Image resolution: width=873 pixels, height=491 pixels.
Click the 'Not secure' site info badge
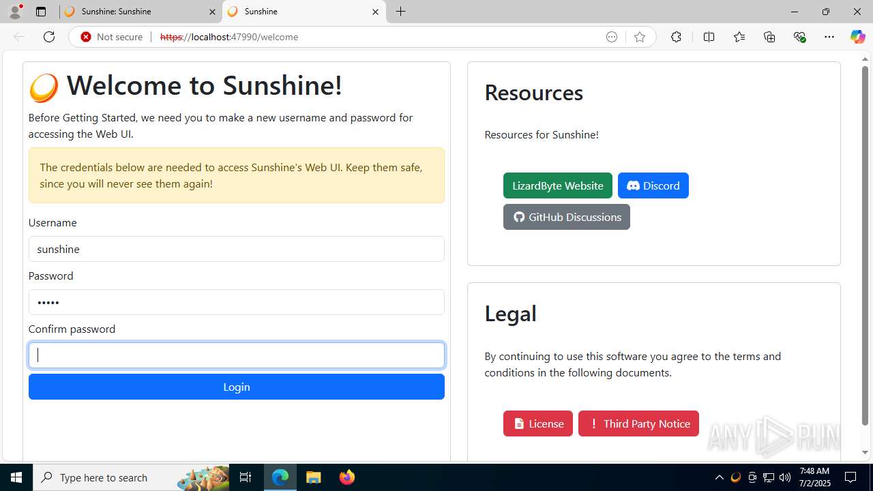pyautogui.click(x=112, y=37)
